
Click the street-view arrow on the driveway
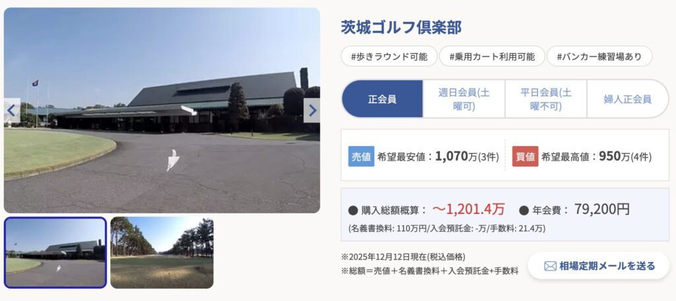click(x=172, y=161)
